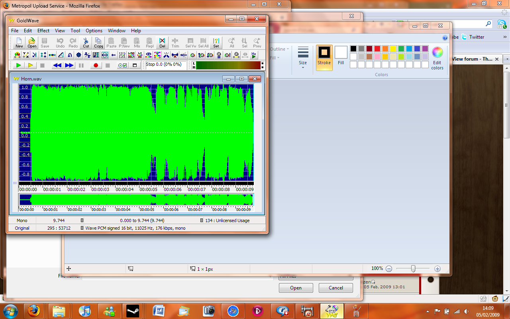
Task: Click the Pause playback button
Action: (x=81, y=65)
